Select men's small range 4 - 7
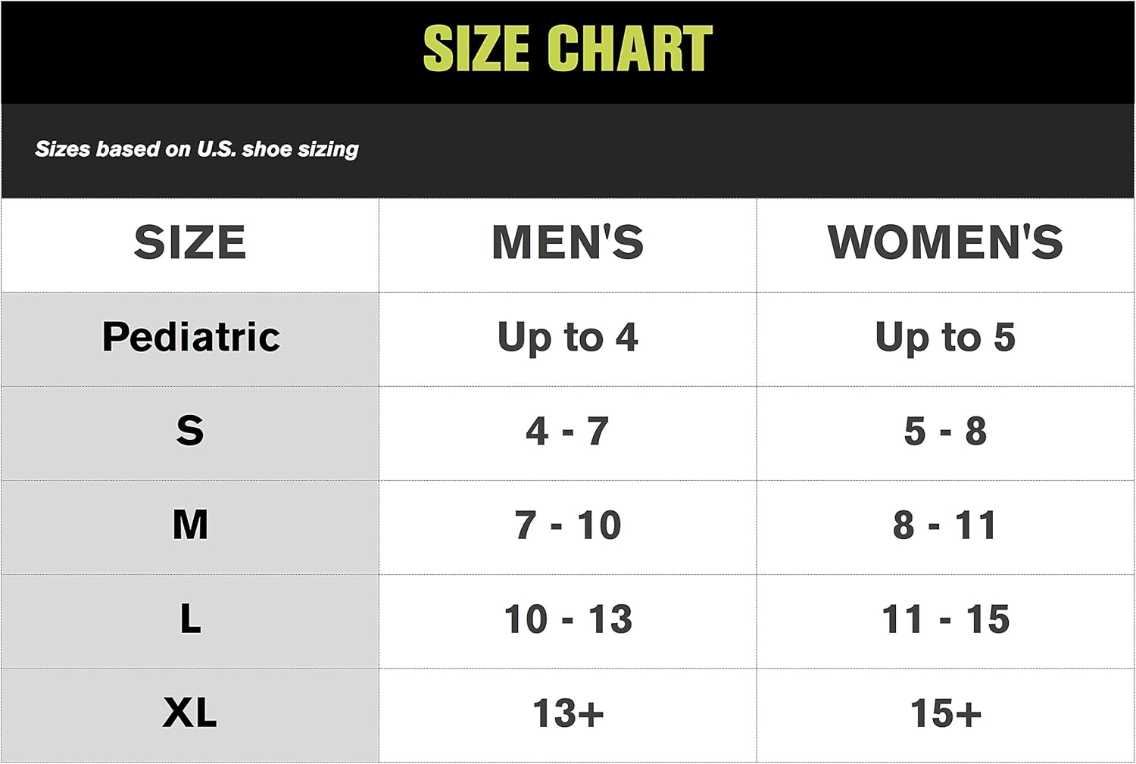The width and height of the screenshot is (1136, 764). (567, 432)
